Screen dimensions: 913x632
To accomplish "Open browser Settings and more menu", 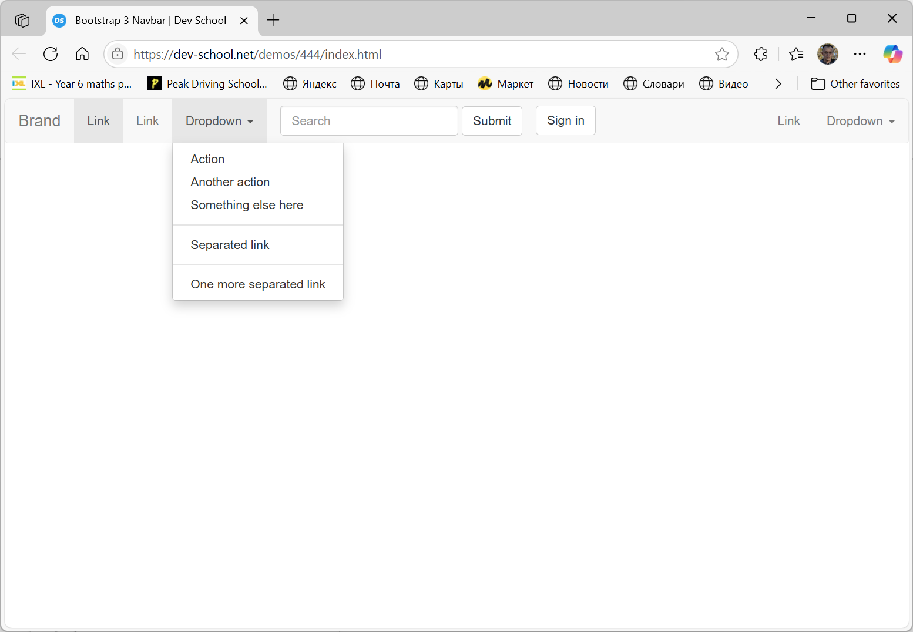I will tap(860, 54).
